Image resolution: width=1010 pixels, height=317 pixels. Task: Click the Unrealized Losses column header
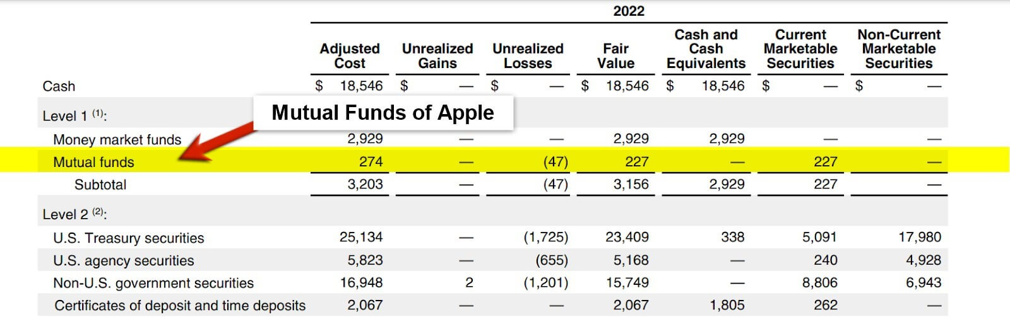[528, 56]
